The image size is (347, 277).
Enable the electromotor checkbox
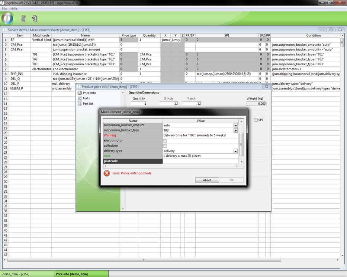pyautogui.click(x=165, y=141)
